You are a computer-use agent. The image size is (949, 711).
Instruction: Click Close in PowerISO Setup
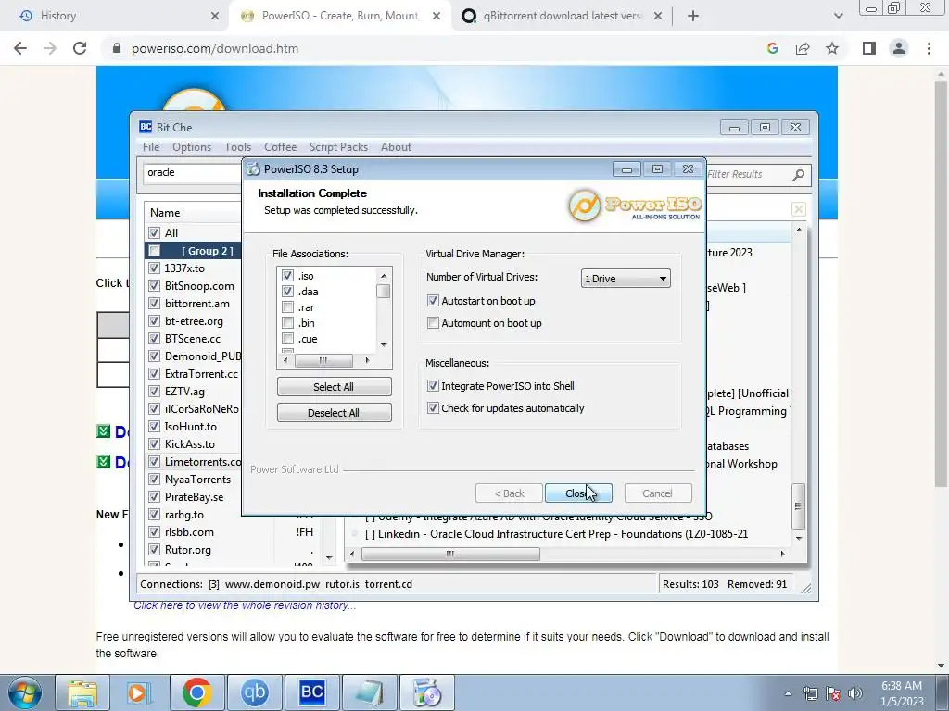point(578,493)
